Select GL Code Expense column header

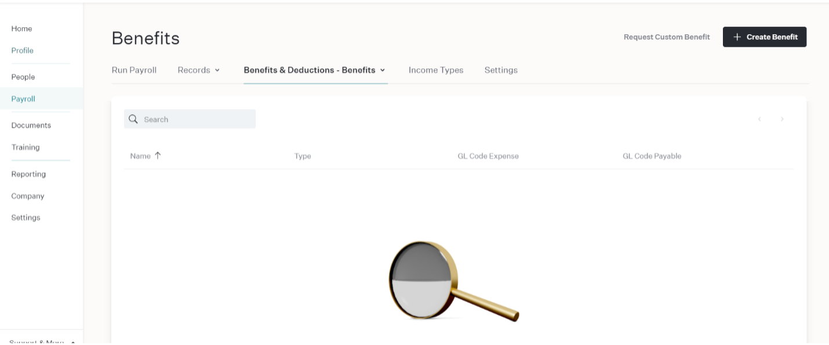pyautogui.click(x=488, y=156)
